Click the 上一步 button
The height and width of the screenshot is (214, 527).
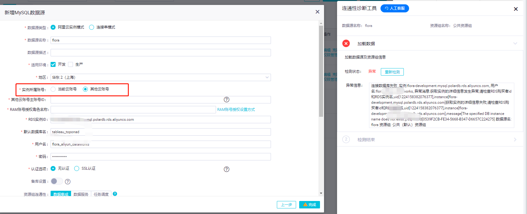pyautogui.click(x=286, y=205)
